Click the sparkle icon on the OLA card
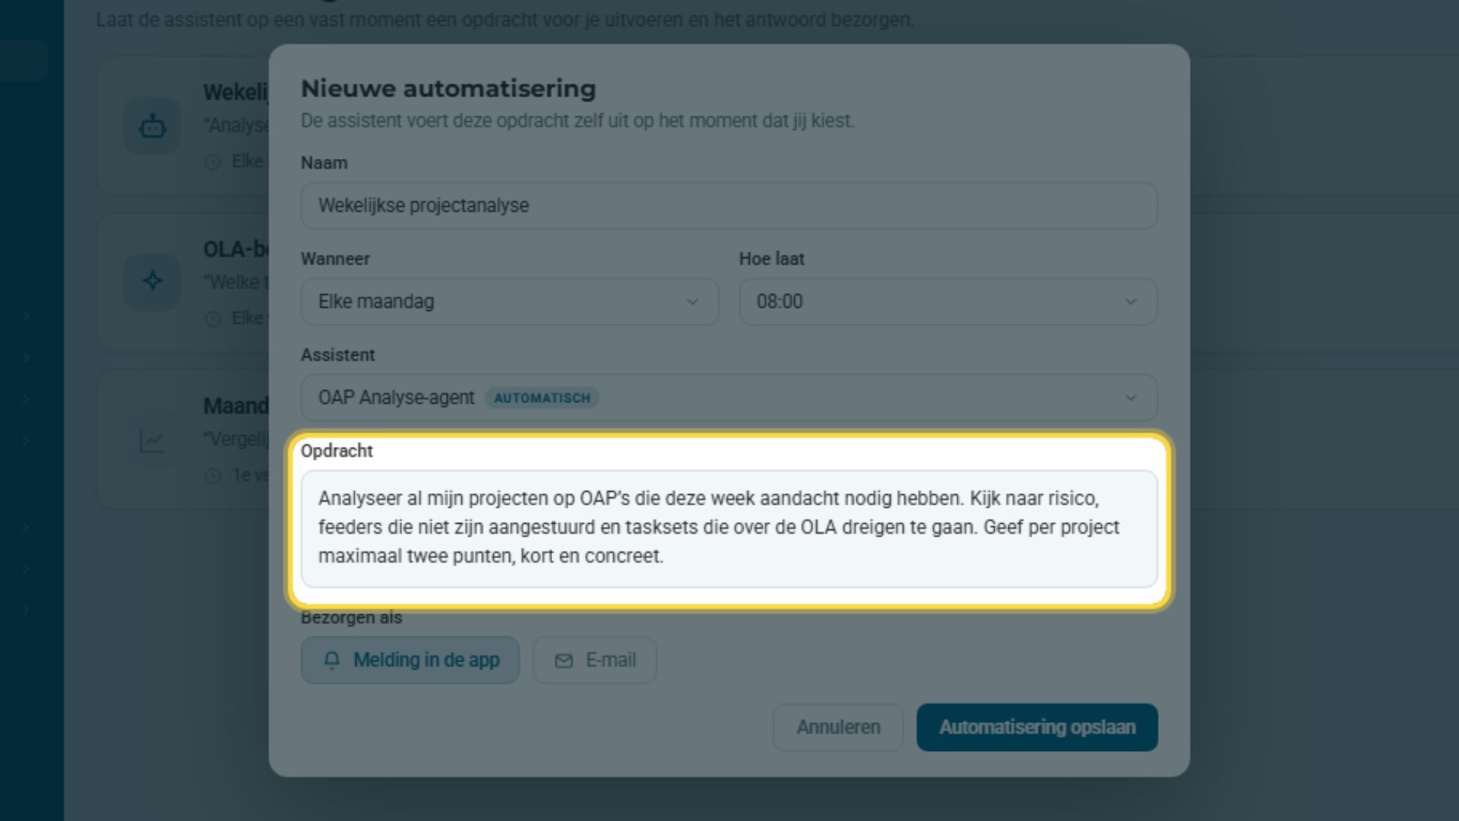 point(153,281)
